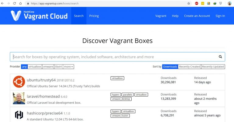
Task: Click the browser address bar URL
Action: coord(55,3)
